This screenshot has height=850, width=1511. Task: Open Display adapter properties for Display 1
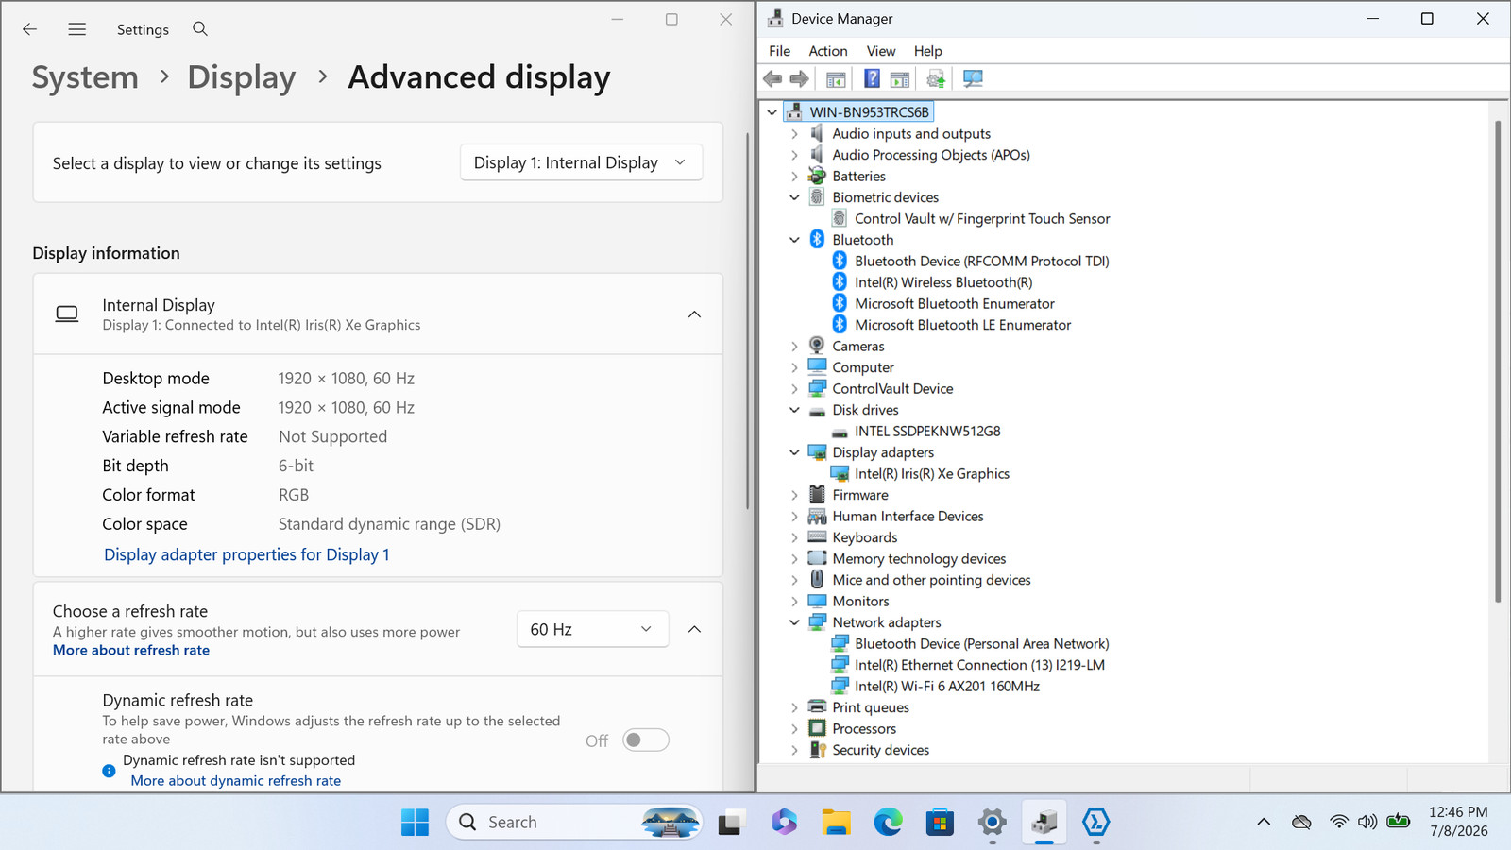[x=246, y=554]
